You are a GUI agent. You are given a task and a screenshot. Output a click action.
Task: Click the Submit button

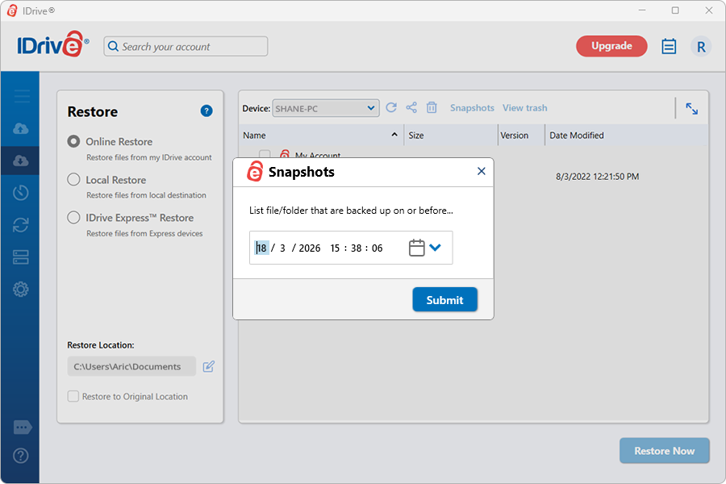444,300
